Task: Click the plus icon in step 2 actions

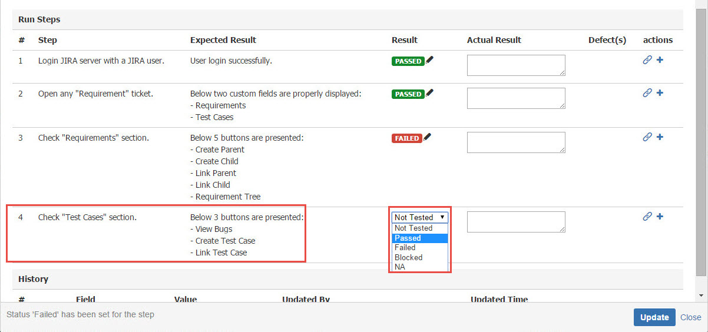Action: click(660, 92)
